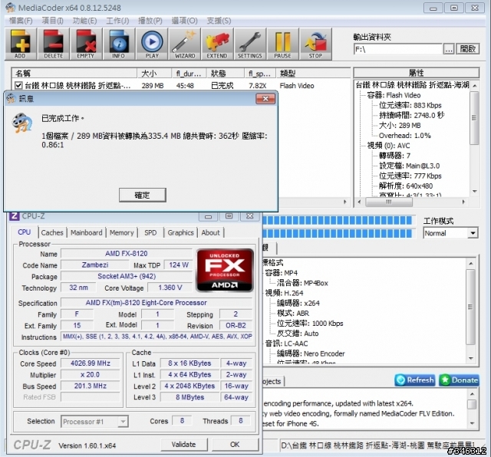
Task: Click the upper blue progress bar
Action: (339, 220)
